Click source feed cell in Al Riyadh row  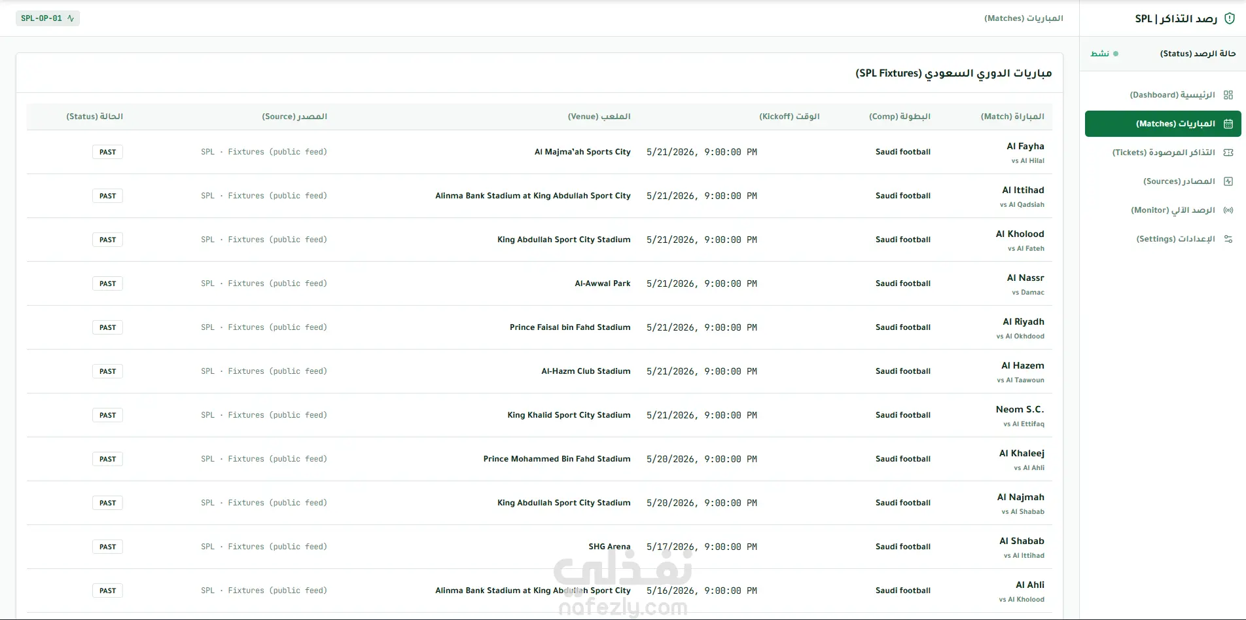[x=264, y=327]
